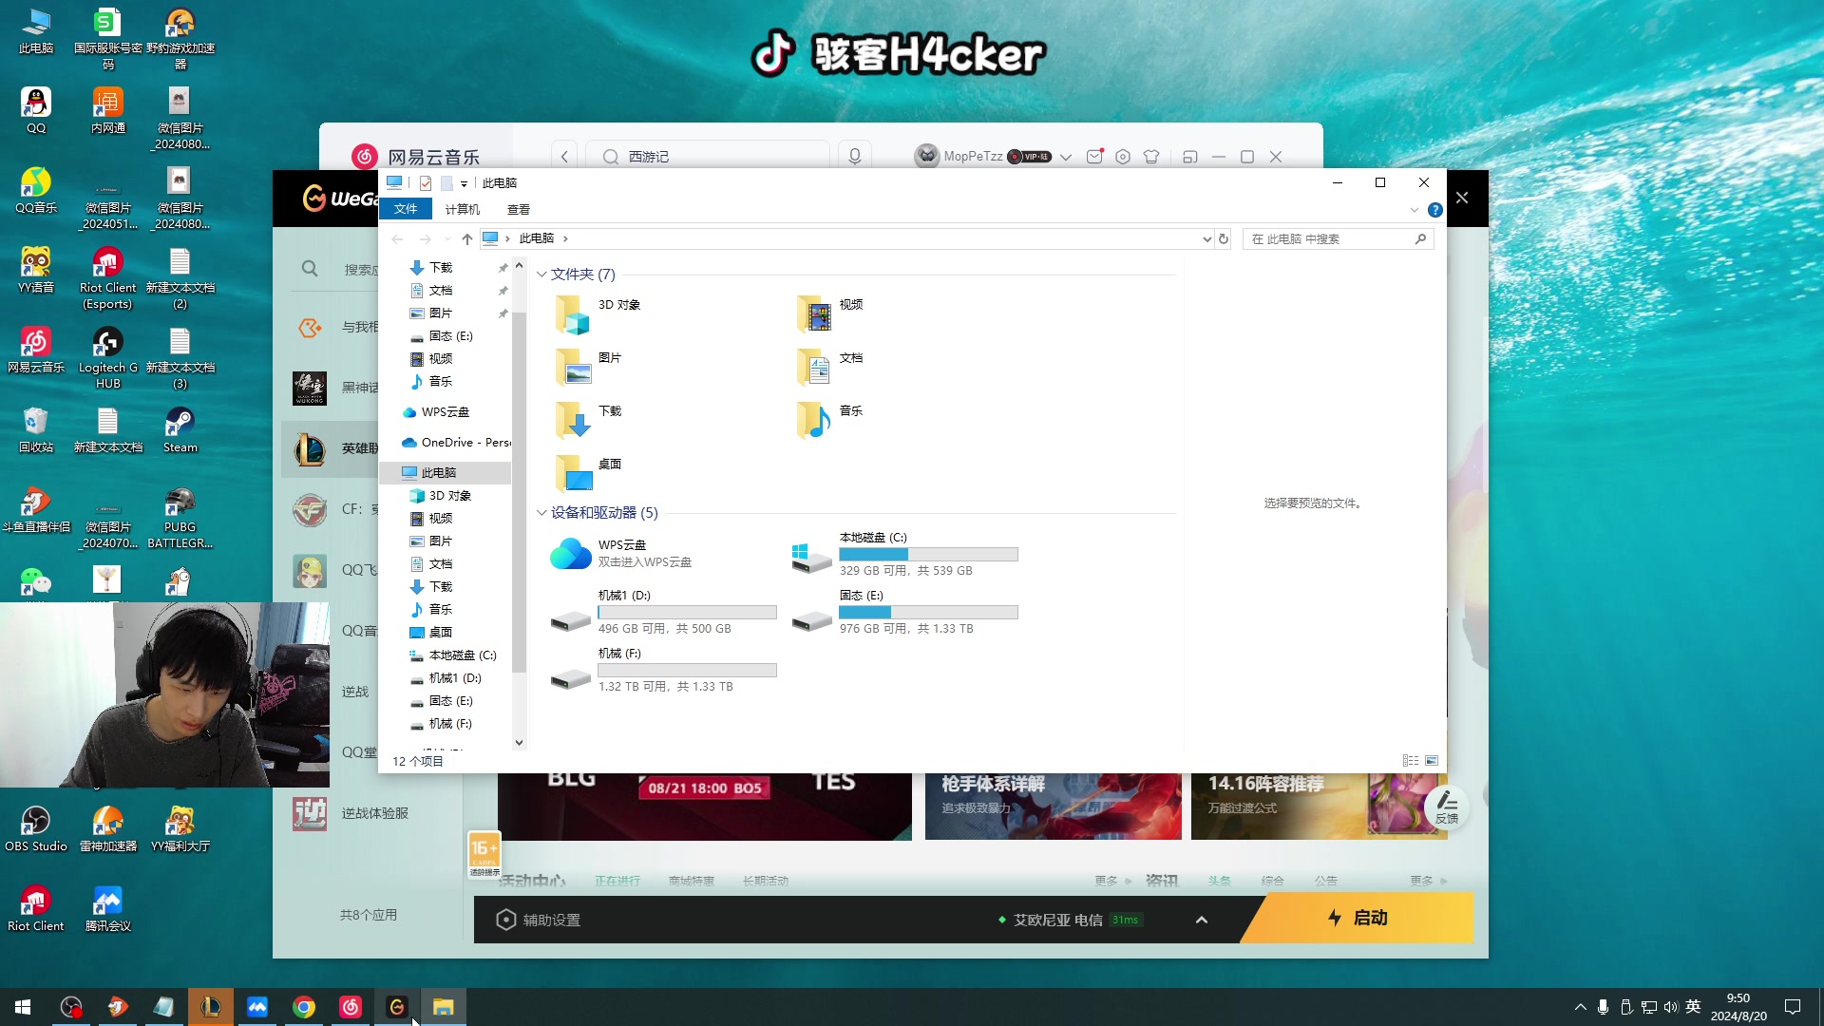This screenshot has height=1026, width=1824.
Task: Expand the Explorer ribbon chevron
Action: [x=1414, y=210]
